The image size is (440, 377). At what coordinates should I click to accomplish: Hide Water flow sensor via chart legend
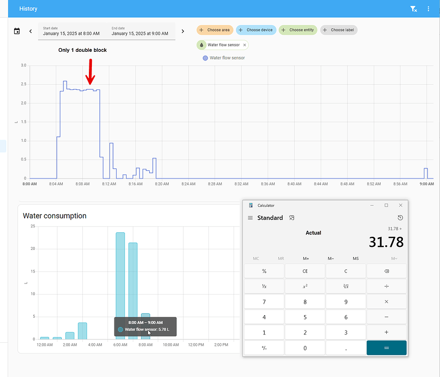223,58
